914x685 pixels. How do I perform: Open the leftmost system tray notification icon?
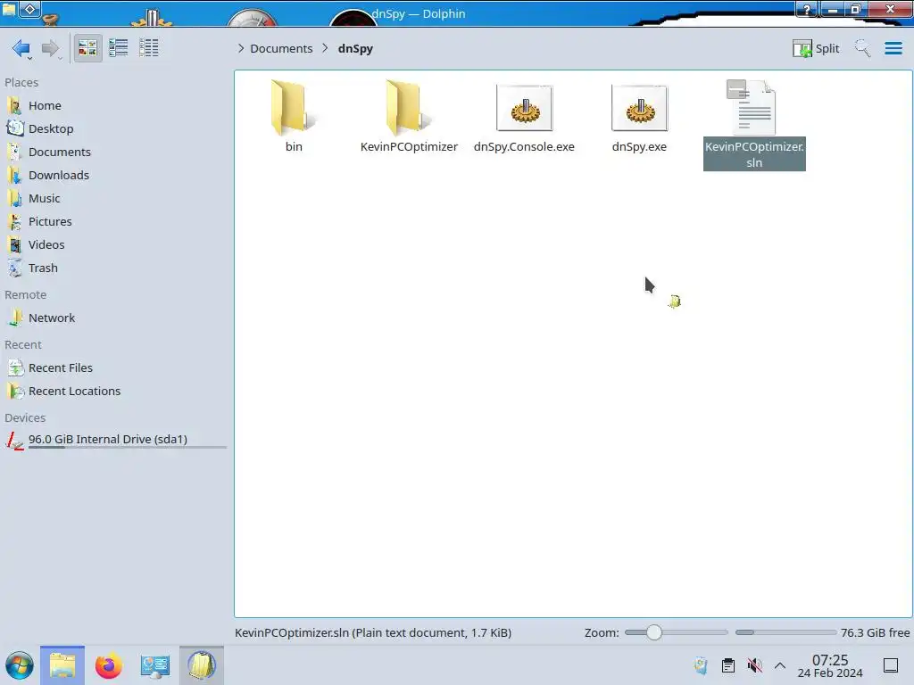[x=700, y=665]
